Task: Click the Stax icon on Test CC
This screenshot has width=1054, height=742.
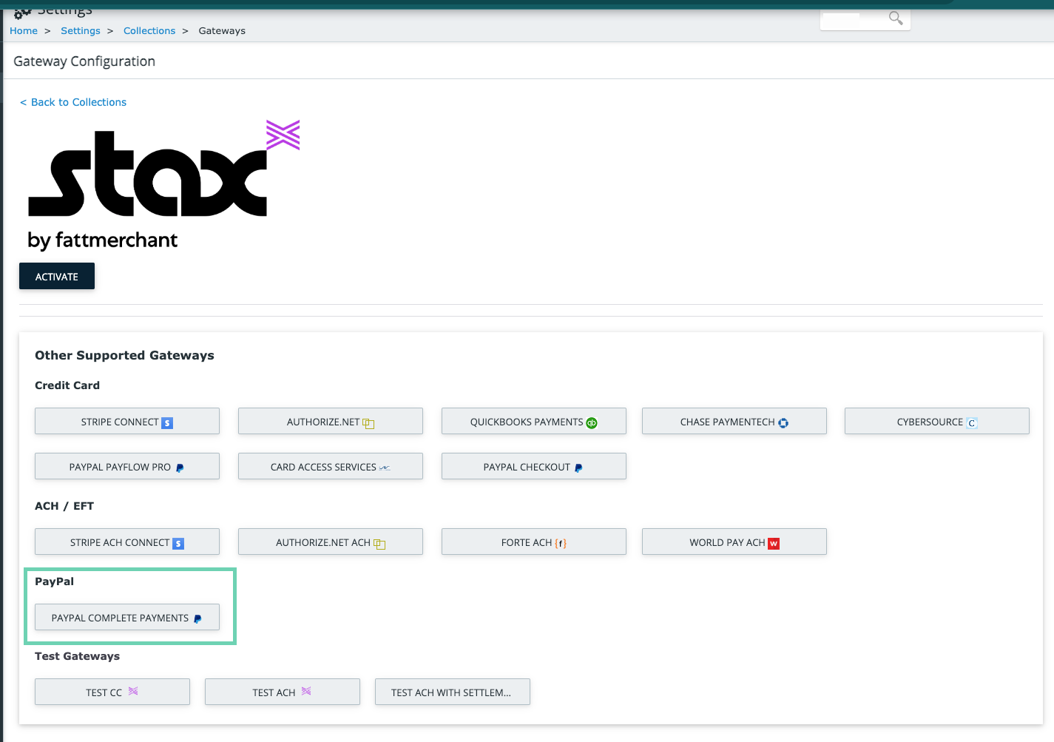Action: click(133, 692)
